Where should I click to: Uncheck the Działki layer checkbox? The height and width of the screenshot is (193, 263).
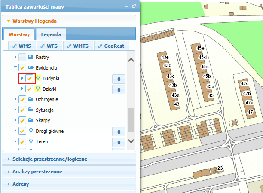tap(29, 89)
